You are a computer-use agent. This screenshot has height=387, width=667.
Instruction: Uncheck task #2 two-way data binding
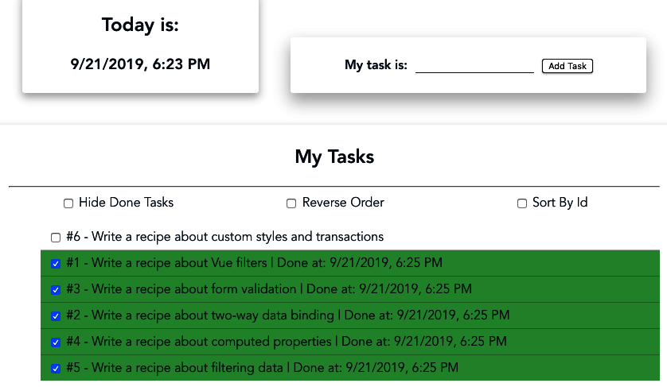tap(55, 316)
